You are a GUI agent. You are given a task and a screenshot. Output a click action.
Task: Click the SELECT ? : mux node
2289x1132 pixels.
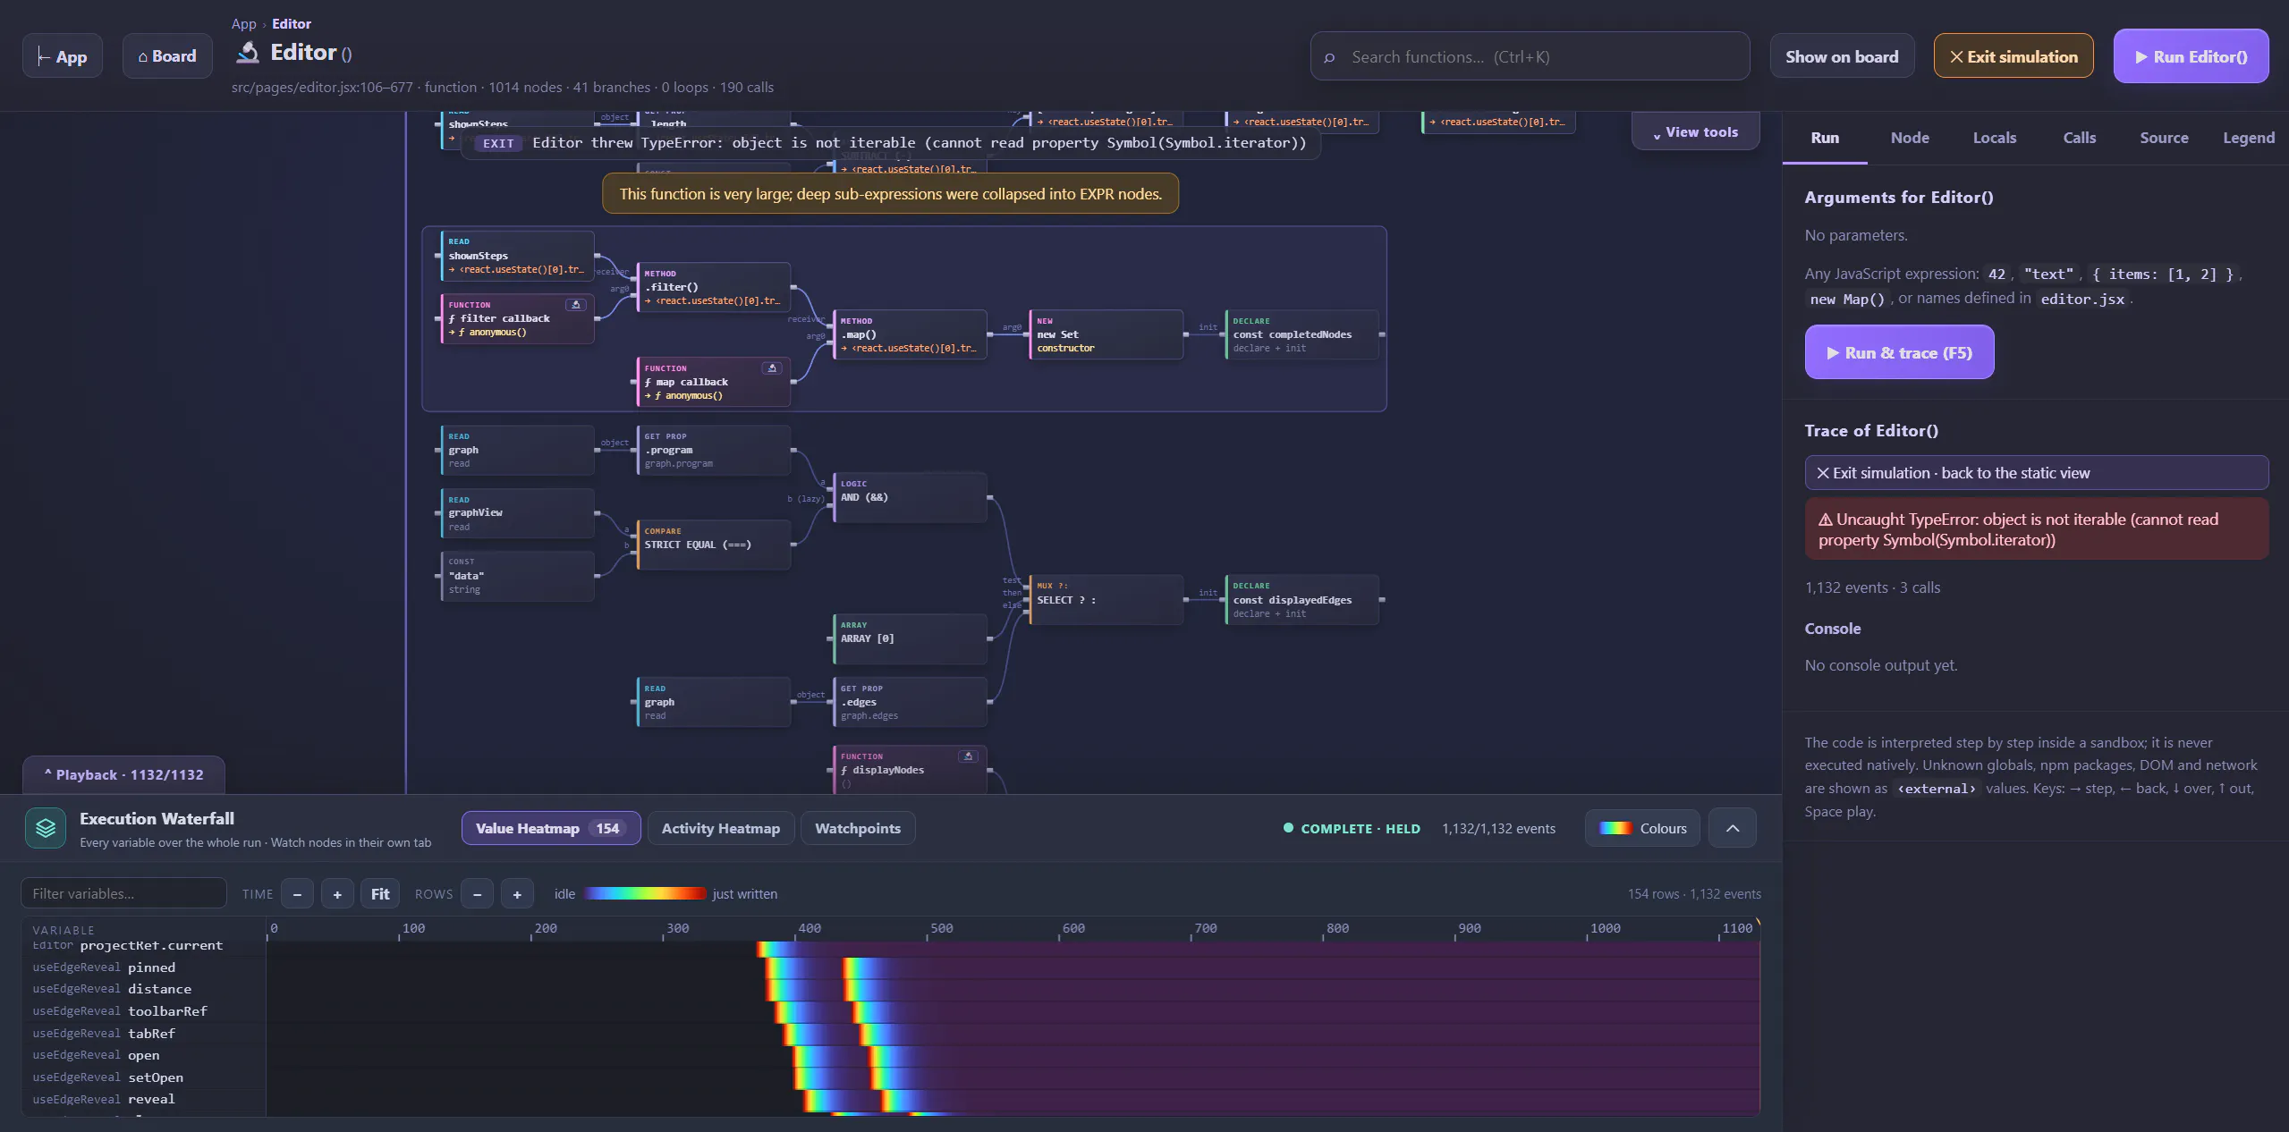click(x=1106, y=600)
